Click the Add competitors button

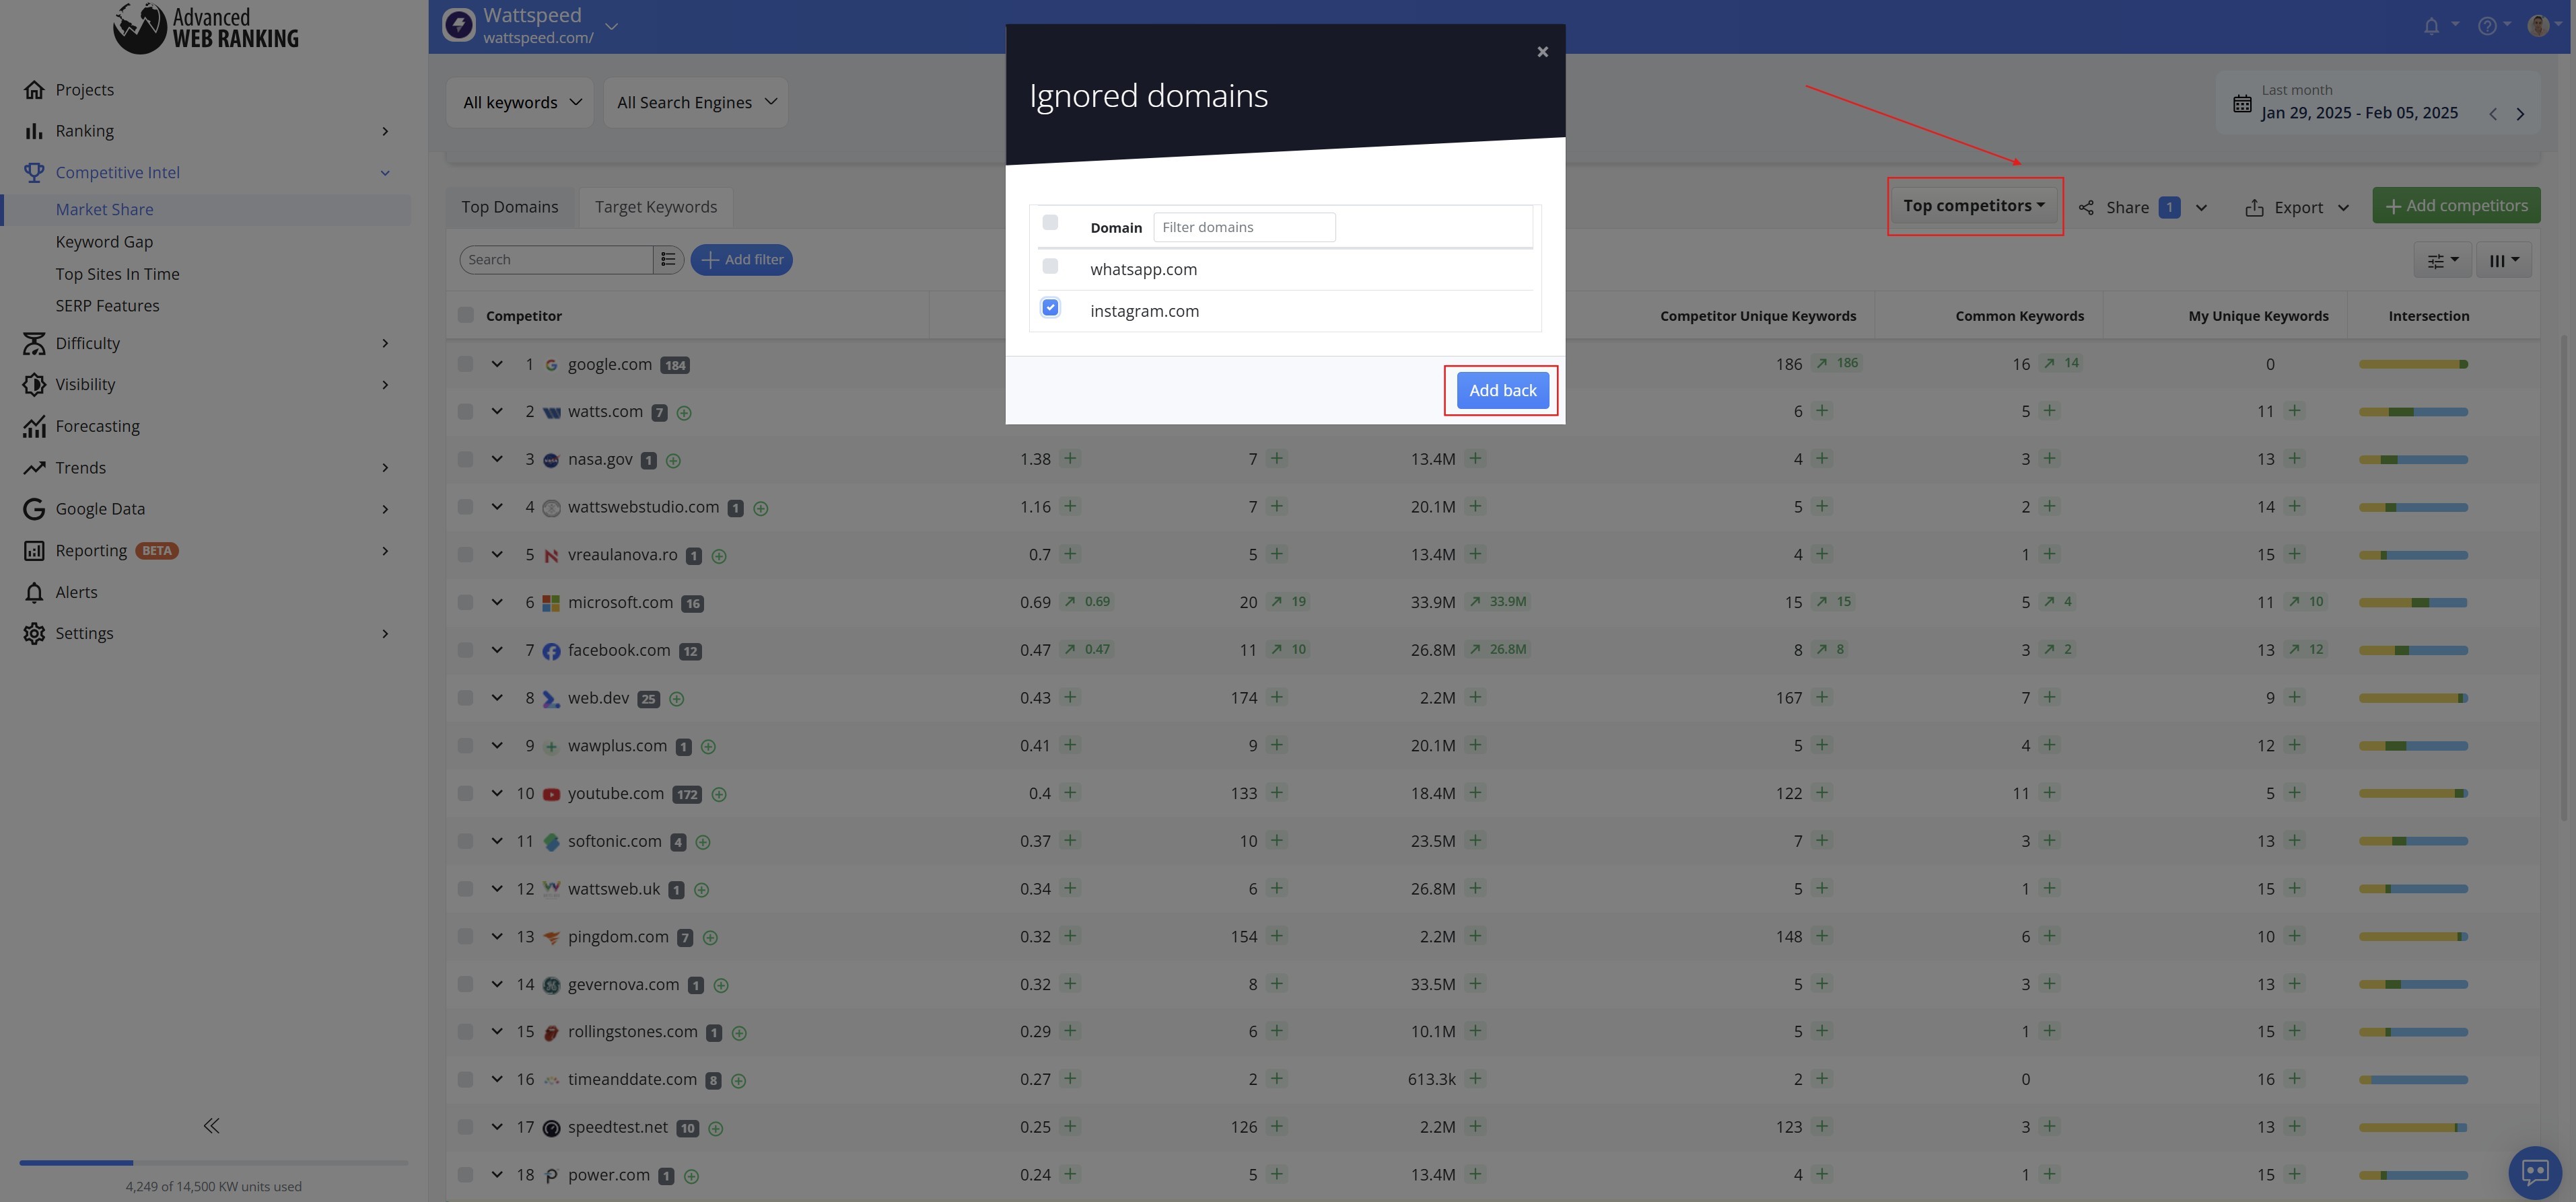tap(2456, 206)
